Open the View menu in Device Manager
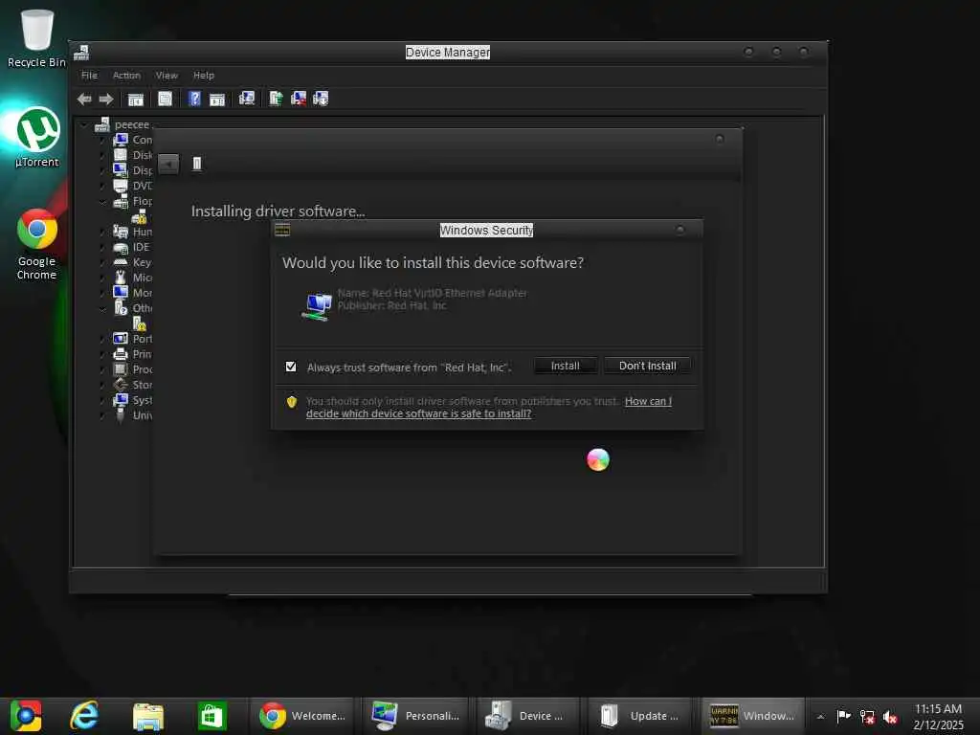980x735 pixels. point(167,75)
